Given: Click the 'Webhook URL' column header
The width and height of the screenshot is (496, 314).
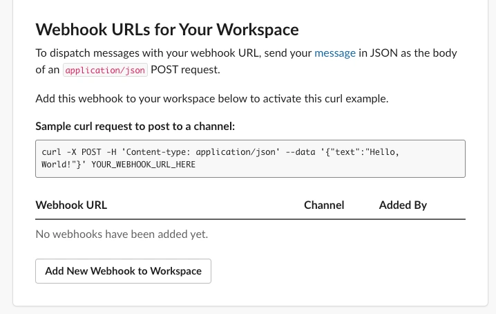Looking at the screenshot, I should 71,205.
